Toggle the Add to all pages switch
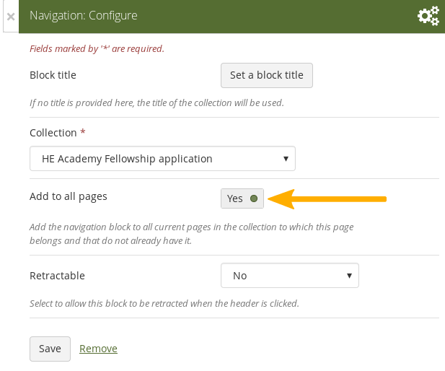445x371 pixels. pyautogui.click(x=242, y=198)
